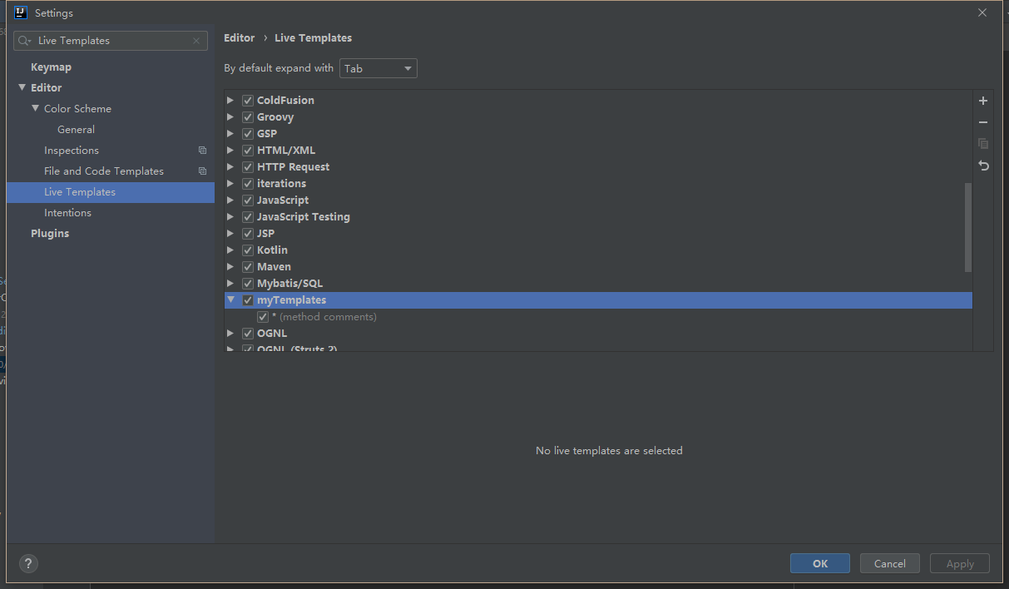
Task: Restore default live templates
Action: click(x=983, y=166)
